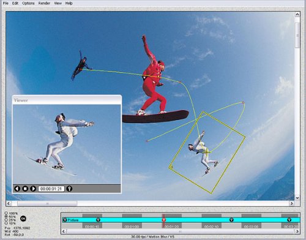
Task: Click the canvas scroll-up arrow
Action: tap(297, 15)
